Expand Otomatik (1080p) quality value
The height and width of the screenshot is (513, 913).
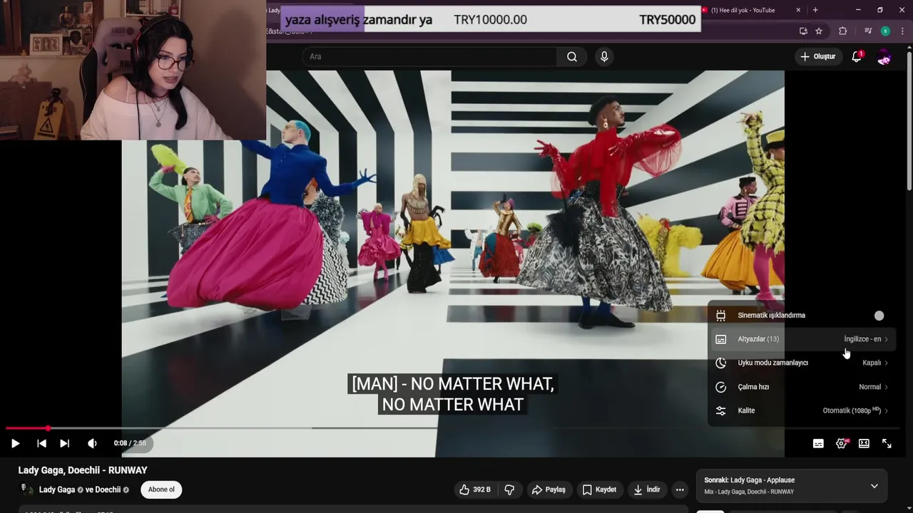click(855, 410)
